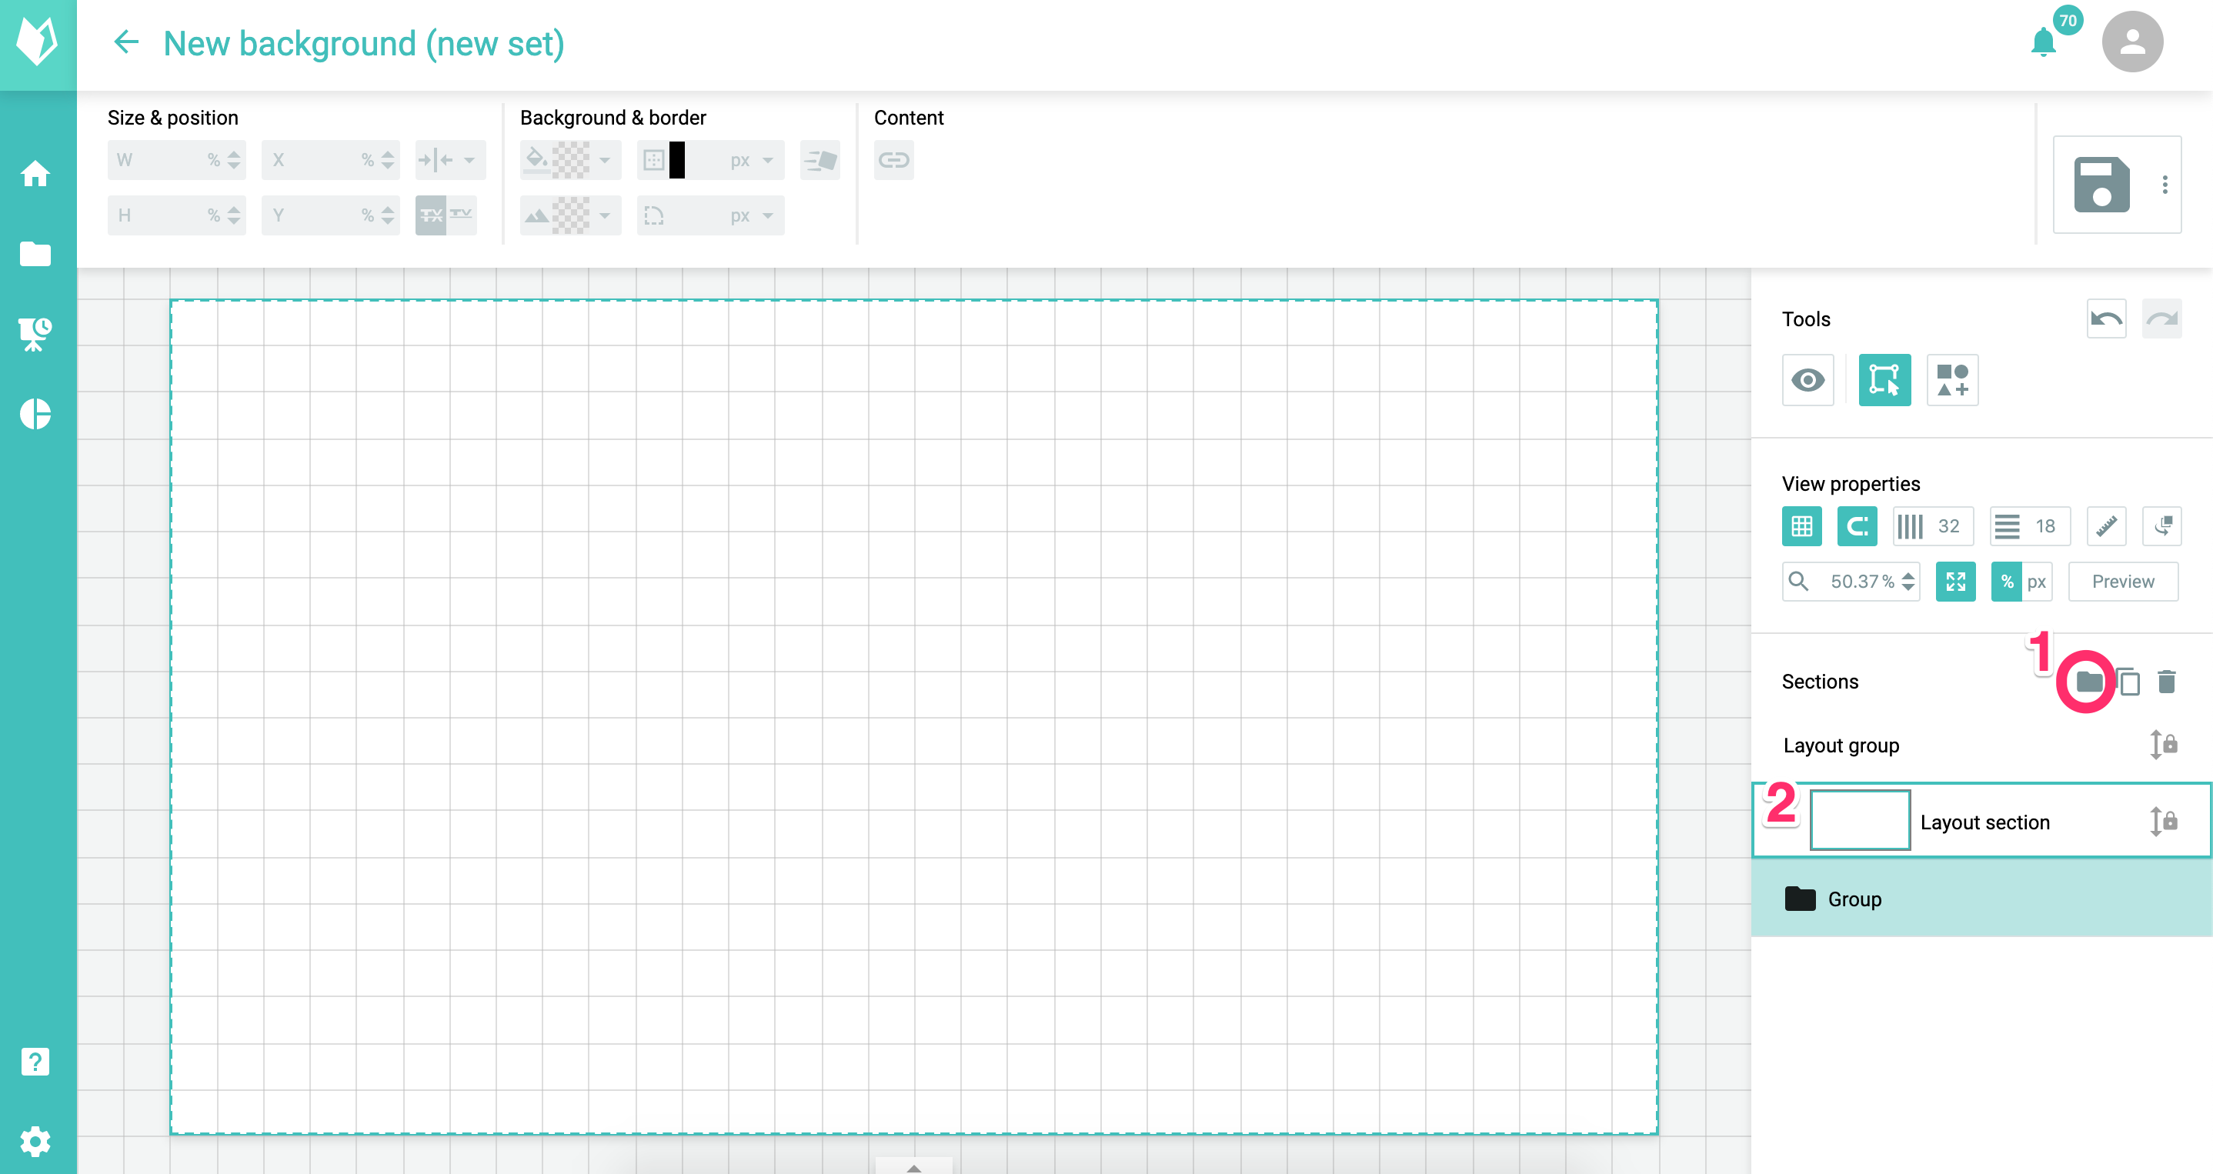Toggle the TX TV text-size switch
Screen dimensions: 2213x1174
coord(446,215)
